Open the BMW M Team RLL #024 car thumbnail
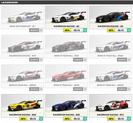 coord(110,44)
